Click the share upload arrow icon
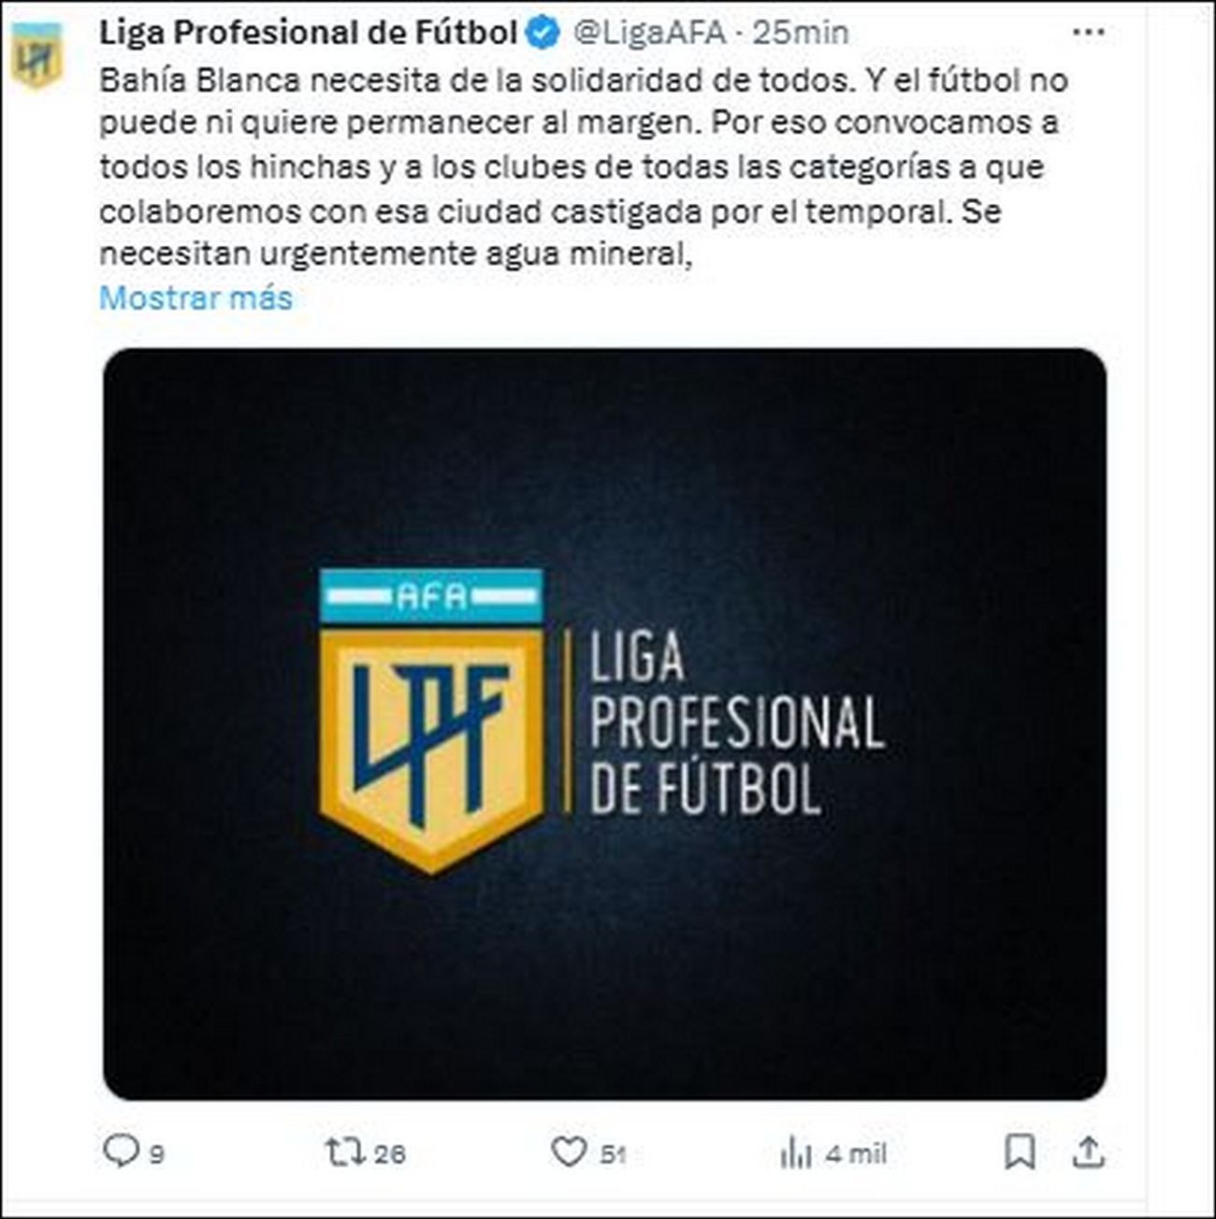 coord(1087,1152)
